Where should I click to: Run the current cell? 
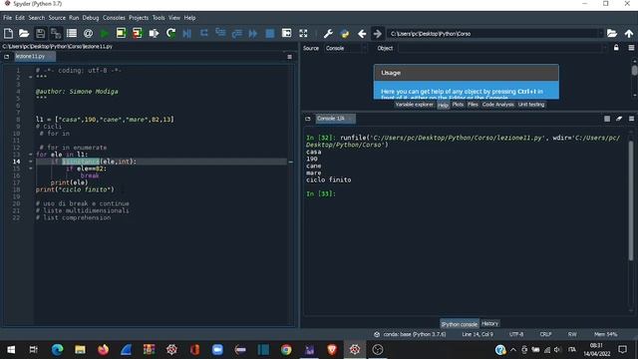[x=121, y=33]
